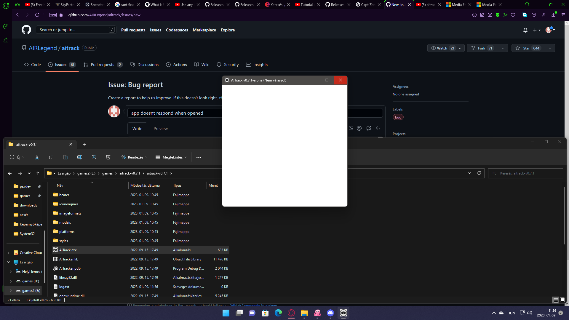Select the AITrack icon on the taskbar

coord(343,313)
